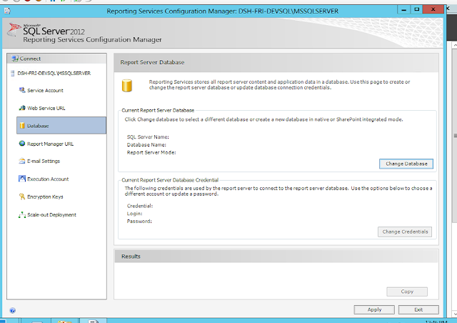Click the Encryption Keys icon
The image size is (457, 323).
coord(22,197)
